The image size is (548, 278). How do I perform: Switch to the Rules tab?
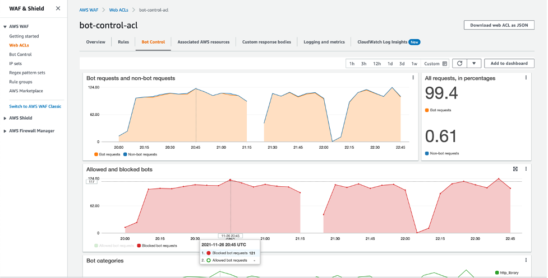point(123,42)
